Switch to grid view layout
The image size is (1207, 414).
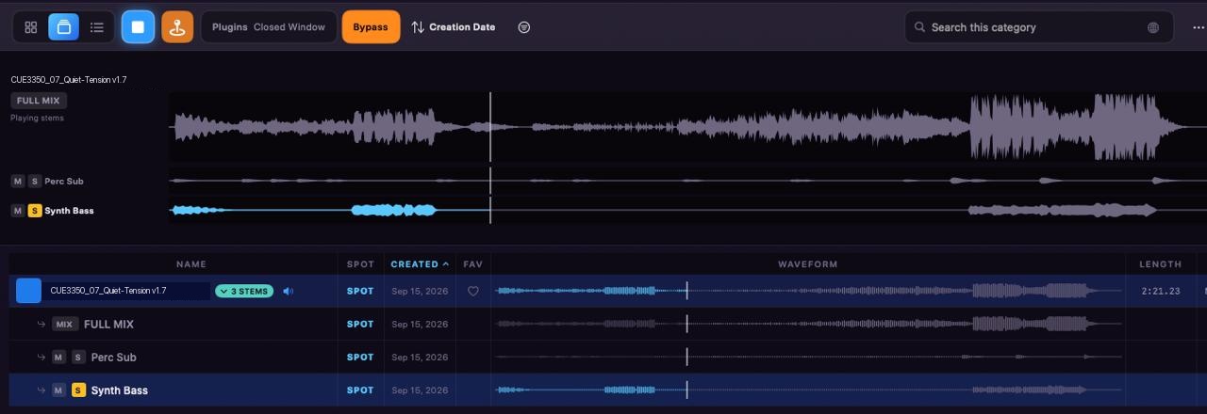click(x=31, y=27)
